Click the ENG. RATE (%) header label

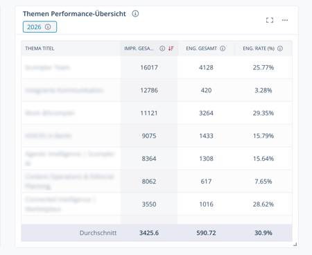point(259,49)
